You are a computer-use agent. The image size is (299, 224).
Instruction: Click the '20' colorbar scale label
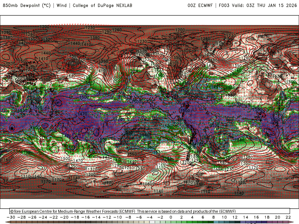(278, 217)
